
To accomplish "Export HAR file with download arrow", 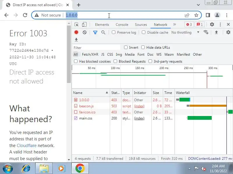I will tap(76, 39).
